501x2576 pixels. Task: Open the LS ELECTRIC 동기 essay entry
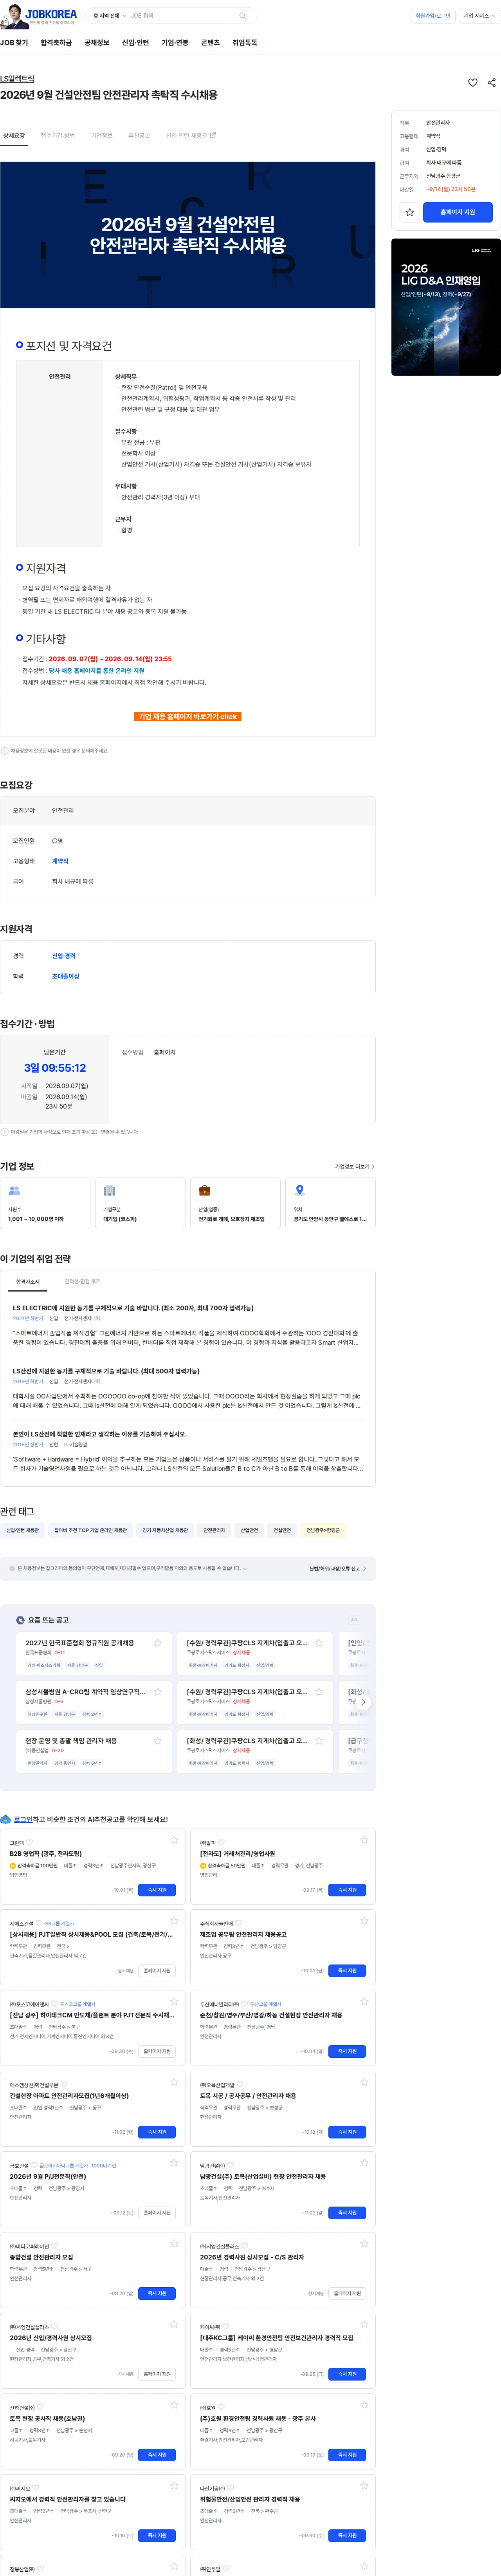click(x=188, y=1326)
